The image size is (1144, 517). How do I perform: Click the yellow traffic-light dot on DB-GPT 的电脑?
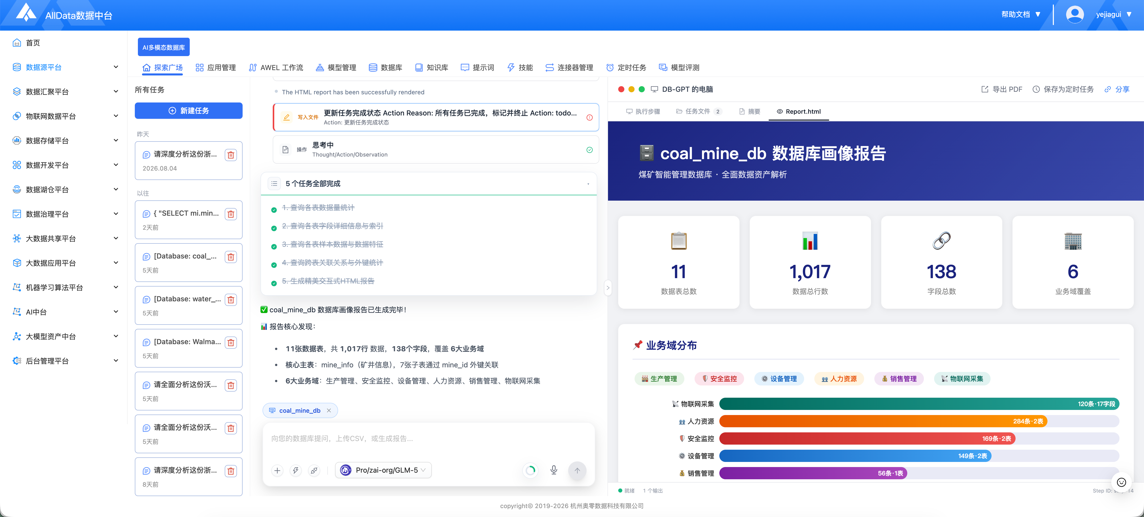point(631,89)
